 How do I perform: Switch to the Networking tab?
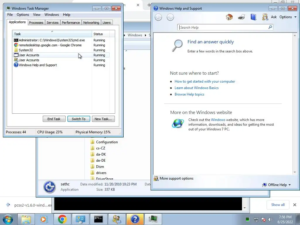91,23
